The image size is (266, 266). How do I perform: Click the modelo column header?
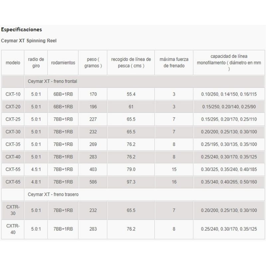[13, 63]
